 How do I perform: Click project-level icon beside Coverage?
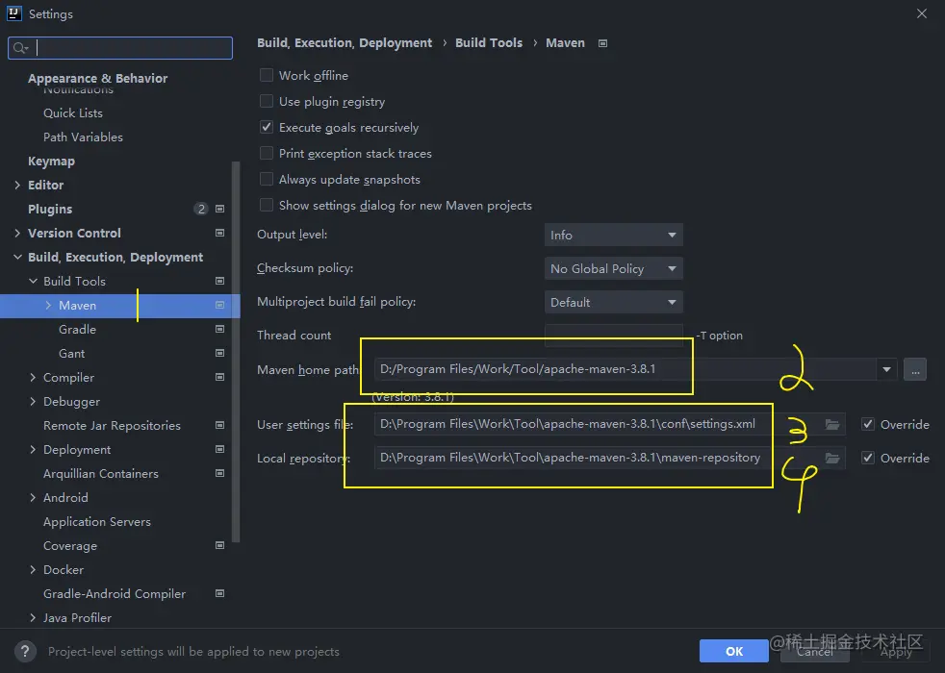point(220,545)
